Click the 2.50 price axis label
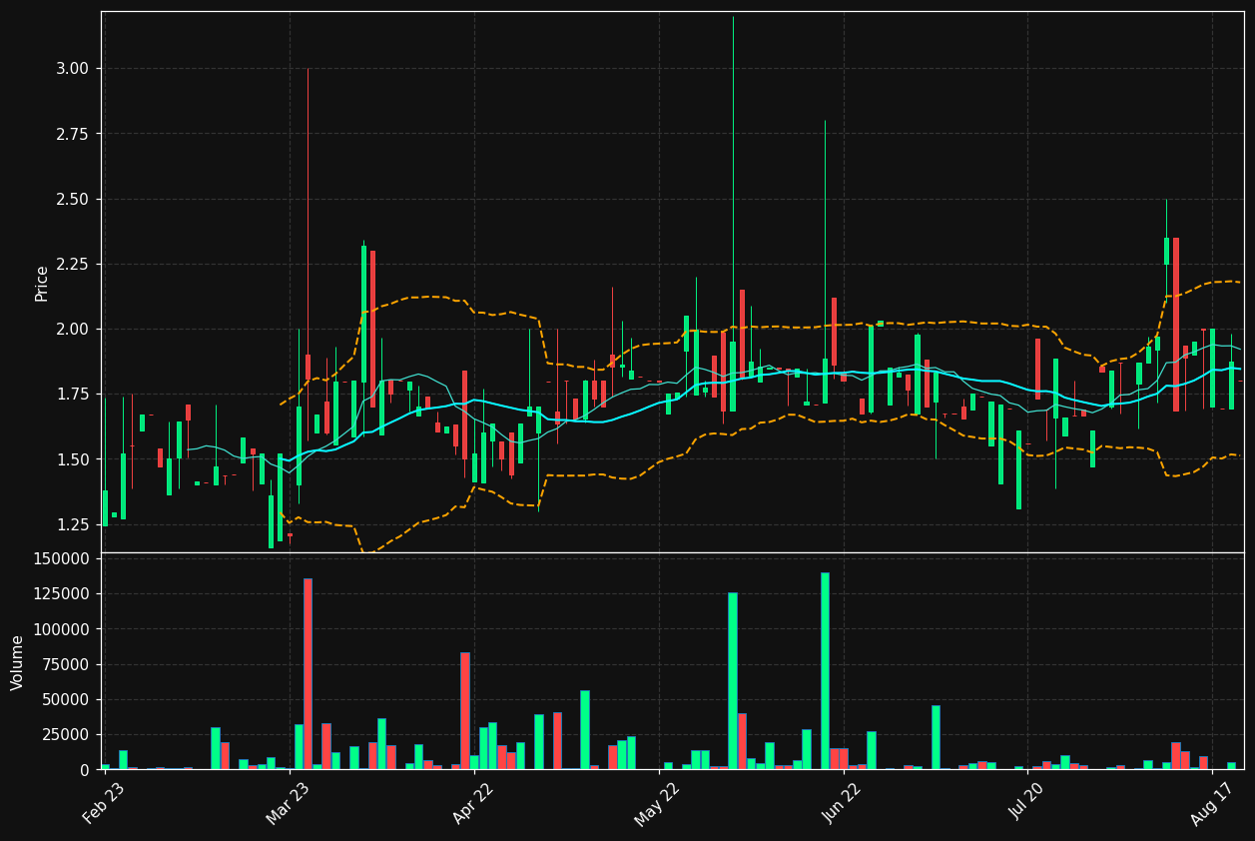This screenshot has width=1255, height=841. [x=72, y=199]
